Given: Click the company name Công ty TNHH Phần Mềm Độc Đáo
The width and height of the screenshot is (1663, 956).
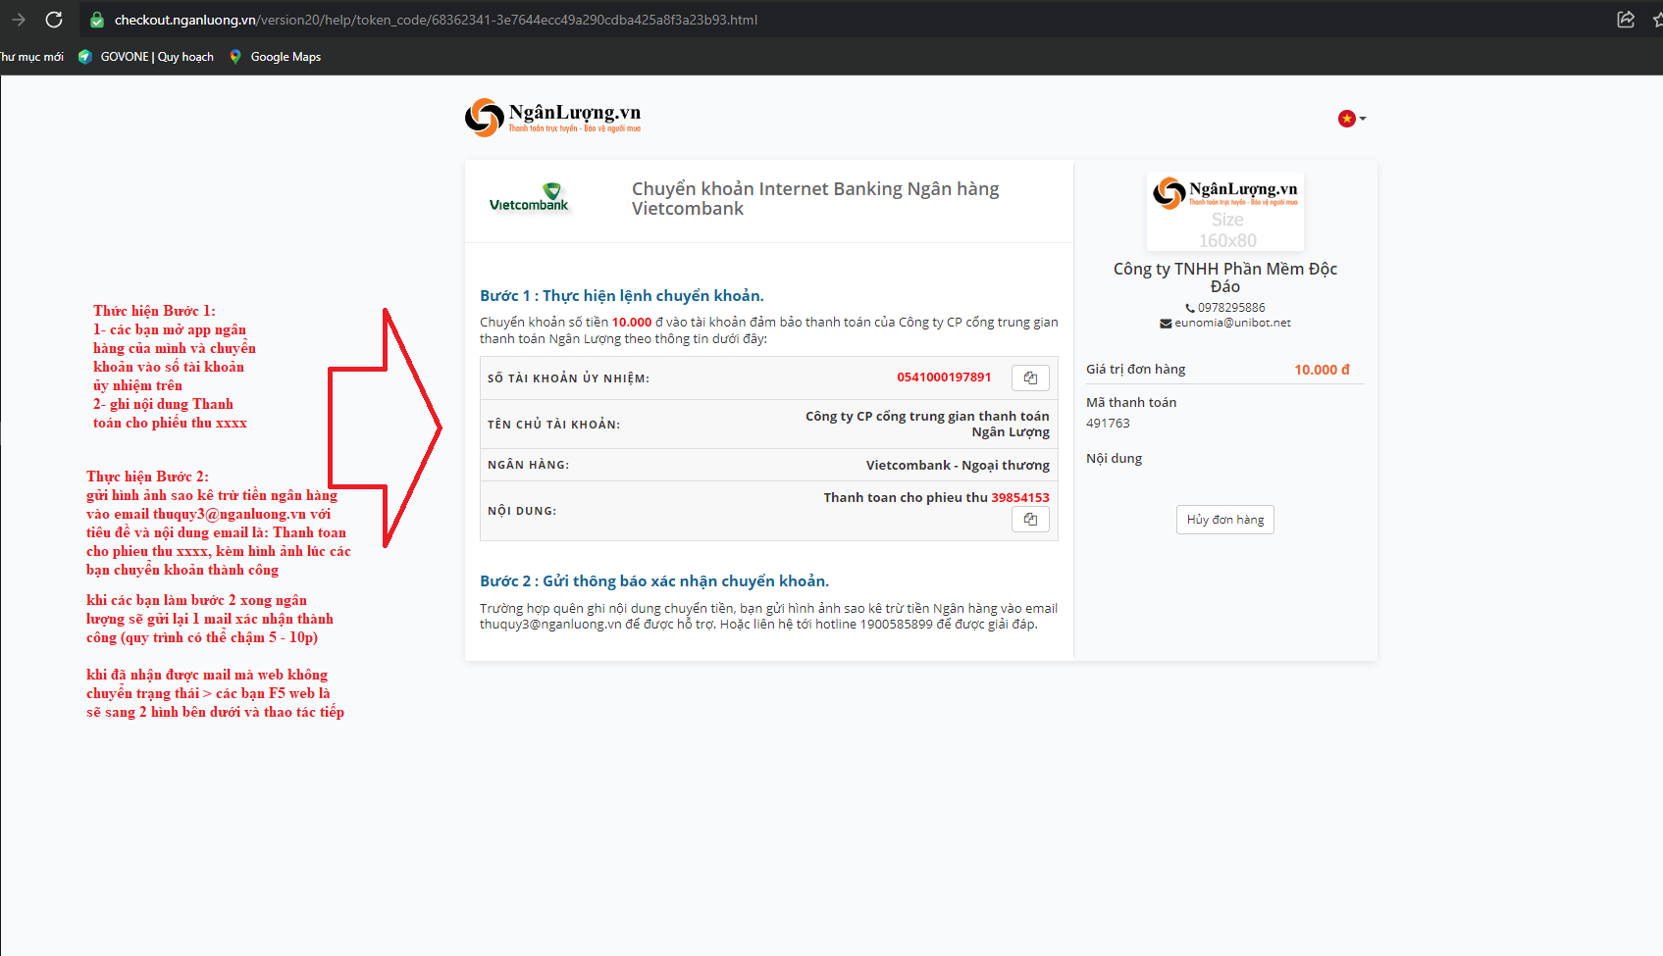Looking at the screenshot, I should coord(1225,277).
